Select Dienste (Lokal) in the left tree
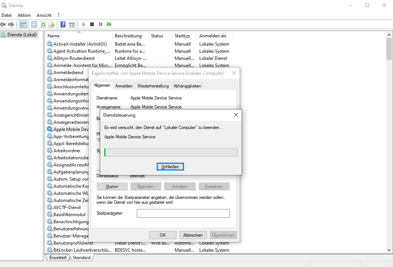Screen dimensions: 393x267 click(x=22, y=35)
